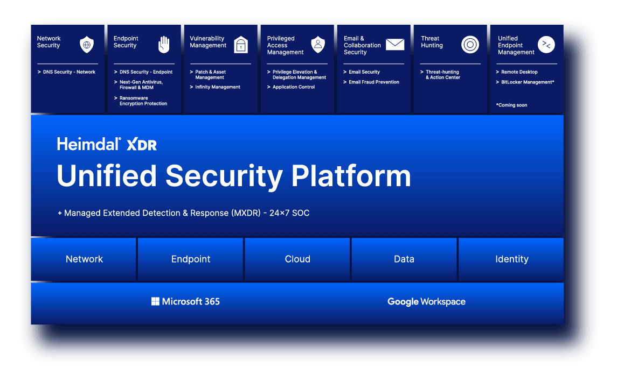617x382 pixels.
Task: Click the Vulnerability Management padlock icon
Action: click(x=240, y=44)
